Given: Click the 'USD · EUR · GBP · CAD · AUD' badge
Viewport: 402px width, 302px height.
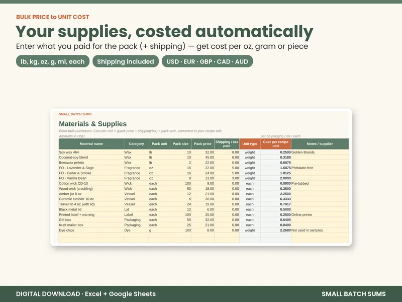Looking at the screenshot, I should pyautogui.click(x=207, y=61).
